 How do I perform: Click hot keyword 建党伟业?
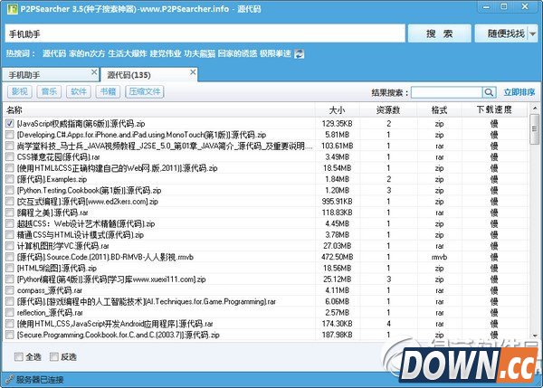[x=166, y=53]
